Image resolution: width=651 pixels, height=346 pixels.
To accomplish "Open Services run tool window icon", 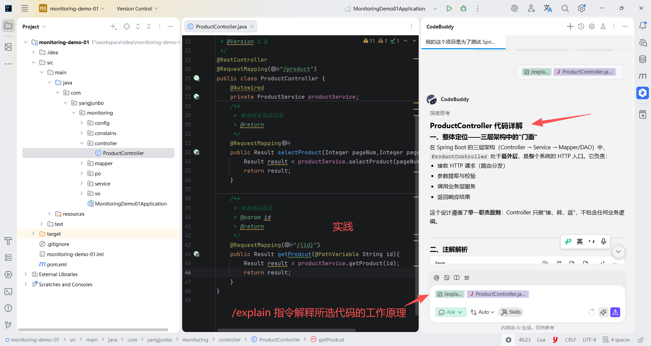I will click(x=8, y=274).
